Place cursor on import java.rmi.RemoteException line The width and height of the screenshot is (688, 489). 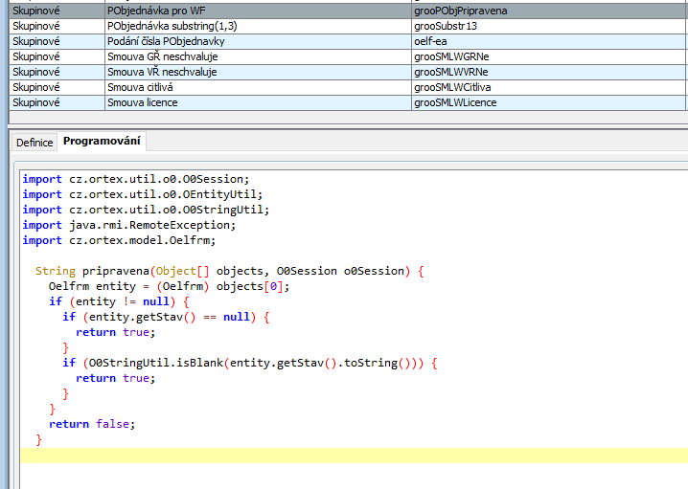(x=128, y=225)
